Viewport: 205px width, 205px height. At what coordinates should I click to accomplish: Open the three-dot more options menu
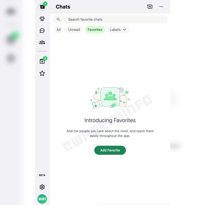[161, 7]
